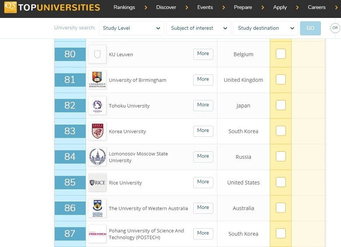Click More button for Korea University
This screenshot has height=247, width=341.
point(203,131)
